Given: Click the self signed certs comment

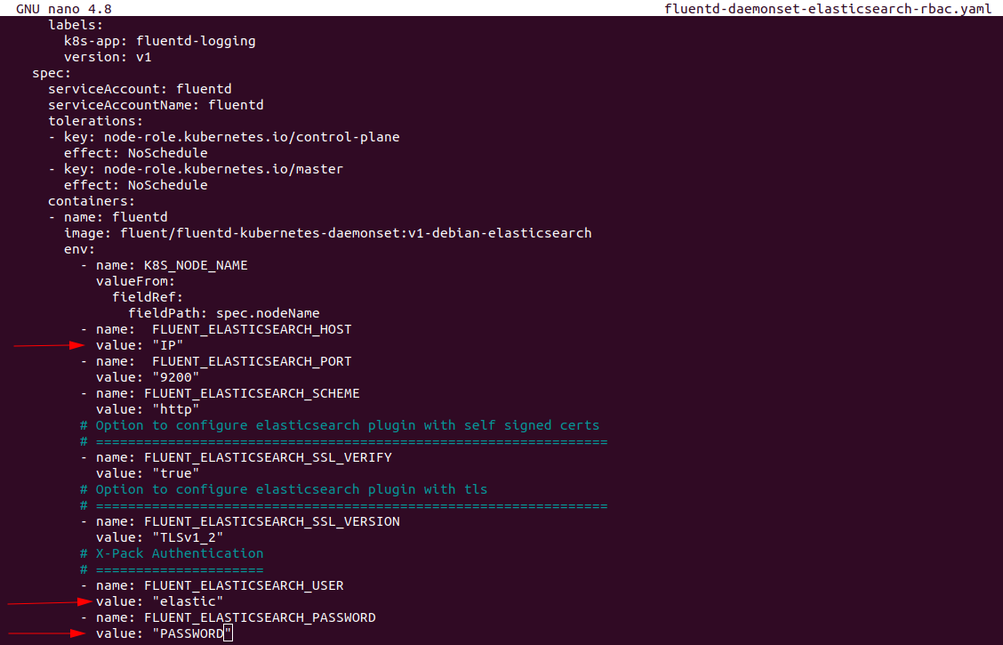Looking at the screenshot, I should tap(340, 425).
